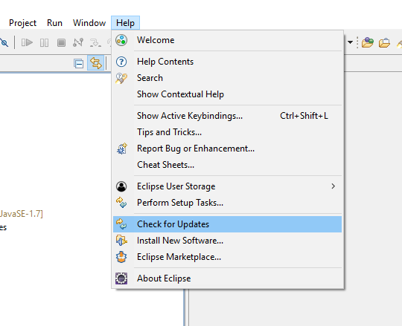Open Eclipse Marketplace entry

[x=227, y=257]
